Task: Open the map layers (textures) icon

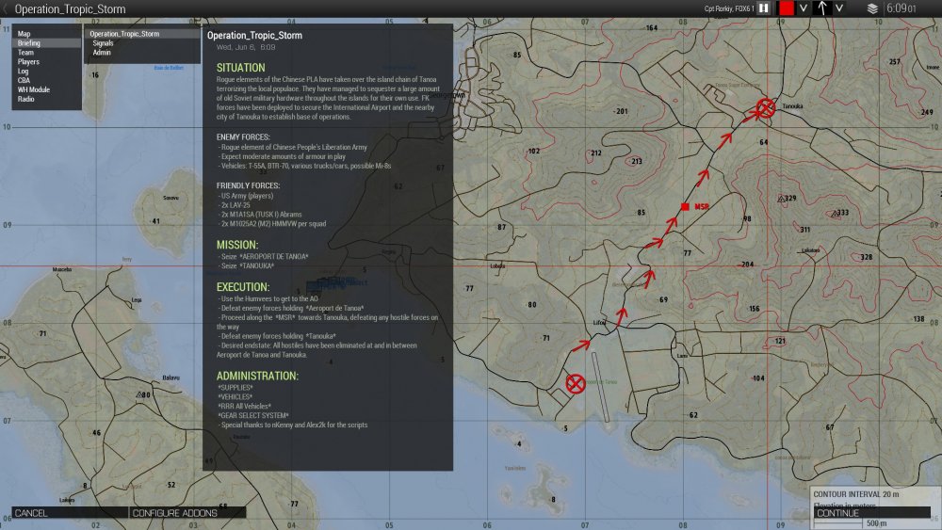Action: coord(872,8)
